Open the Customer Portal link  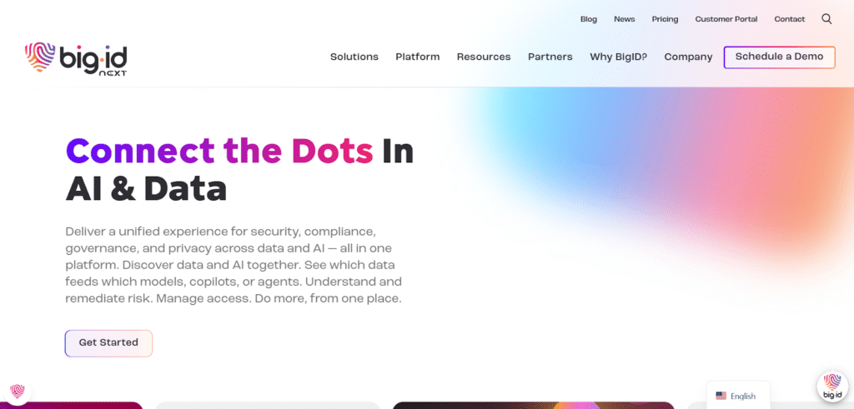726,19
